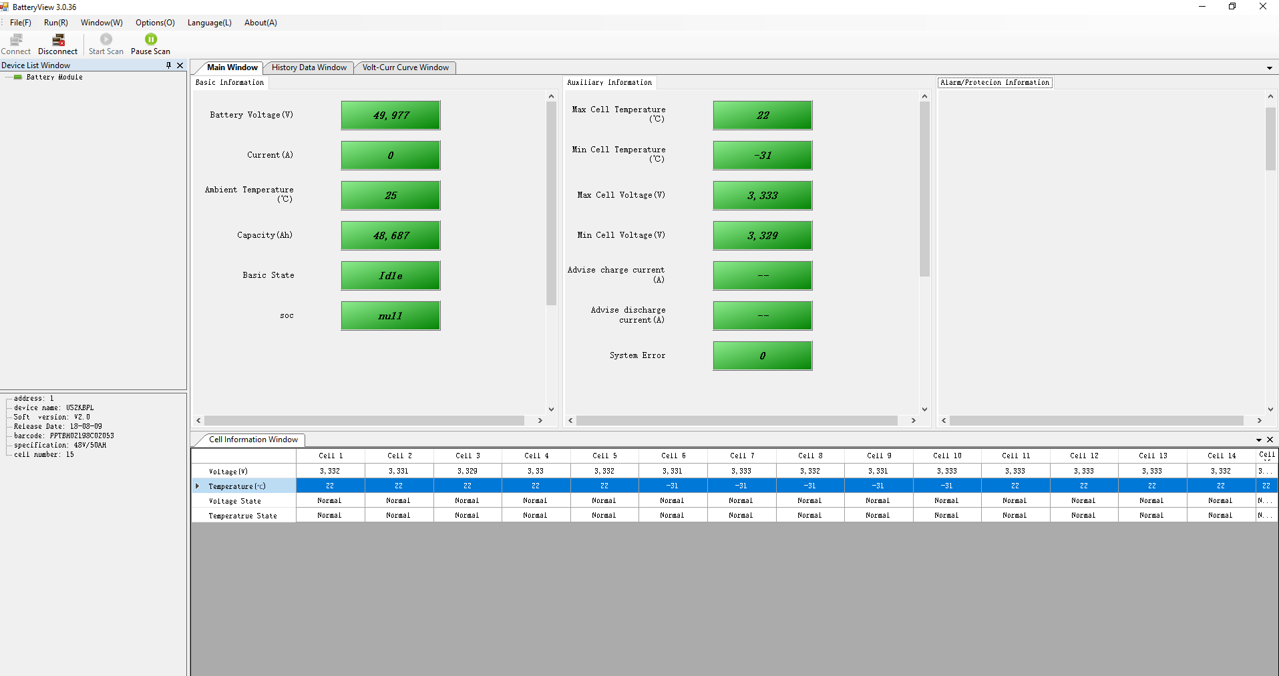
Task: Click the Max Cell Voltage value 3,333
Action: pos(763,196)
